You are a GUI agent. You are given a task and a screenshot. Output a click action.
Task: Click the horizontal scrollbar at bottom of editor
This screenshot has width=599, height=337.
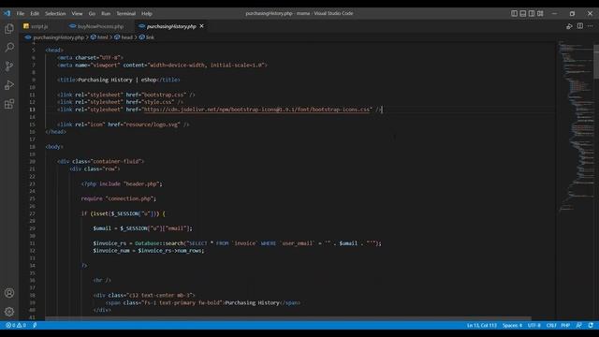coord(288,318)
